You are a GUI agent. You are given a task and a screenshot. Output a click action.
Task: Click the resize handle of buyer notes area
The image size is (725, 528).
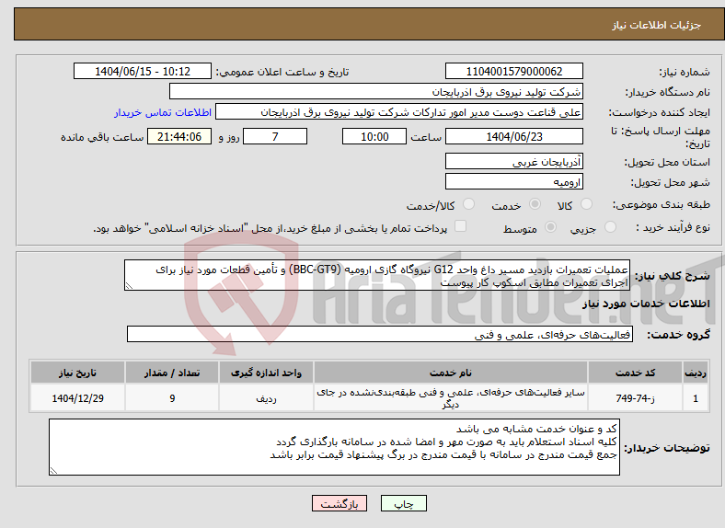point(53,471)
